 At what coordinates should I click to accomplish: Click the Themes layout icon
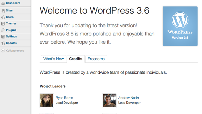click(x=3, y=23)
